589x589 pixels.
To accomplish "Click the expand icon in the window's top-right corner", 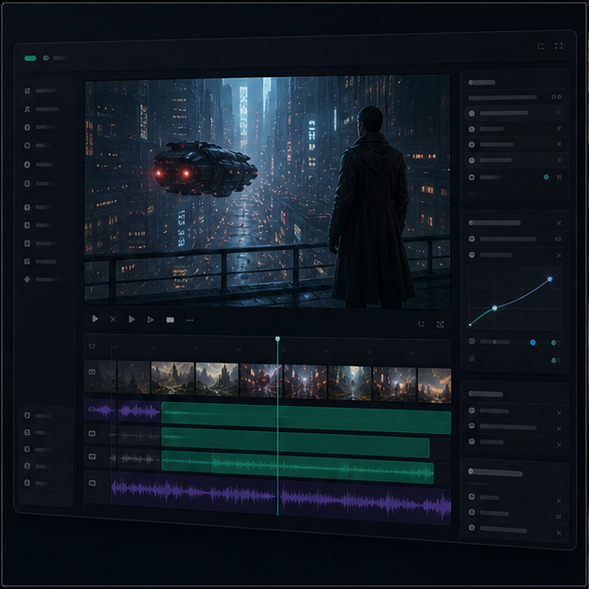I will point(559,46).
